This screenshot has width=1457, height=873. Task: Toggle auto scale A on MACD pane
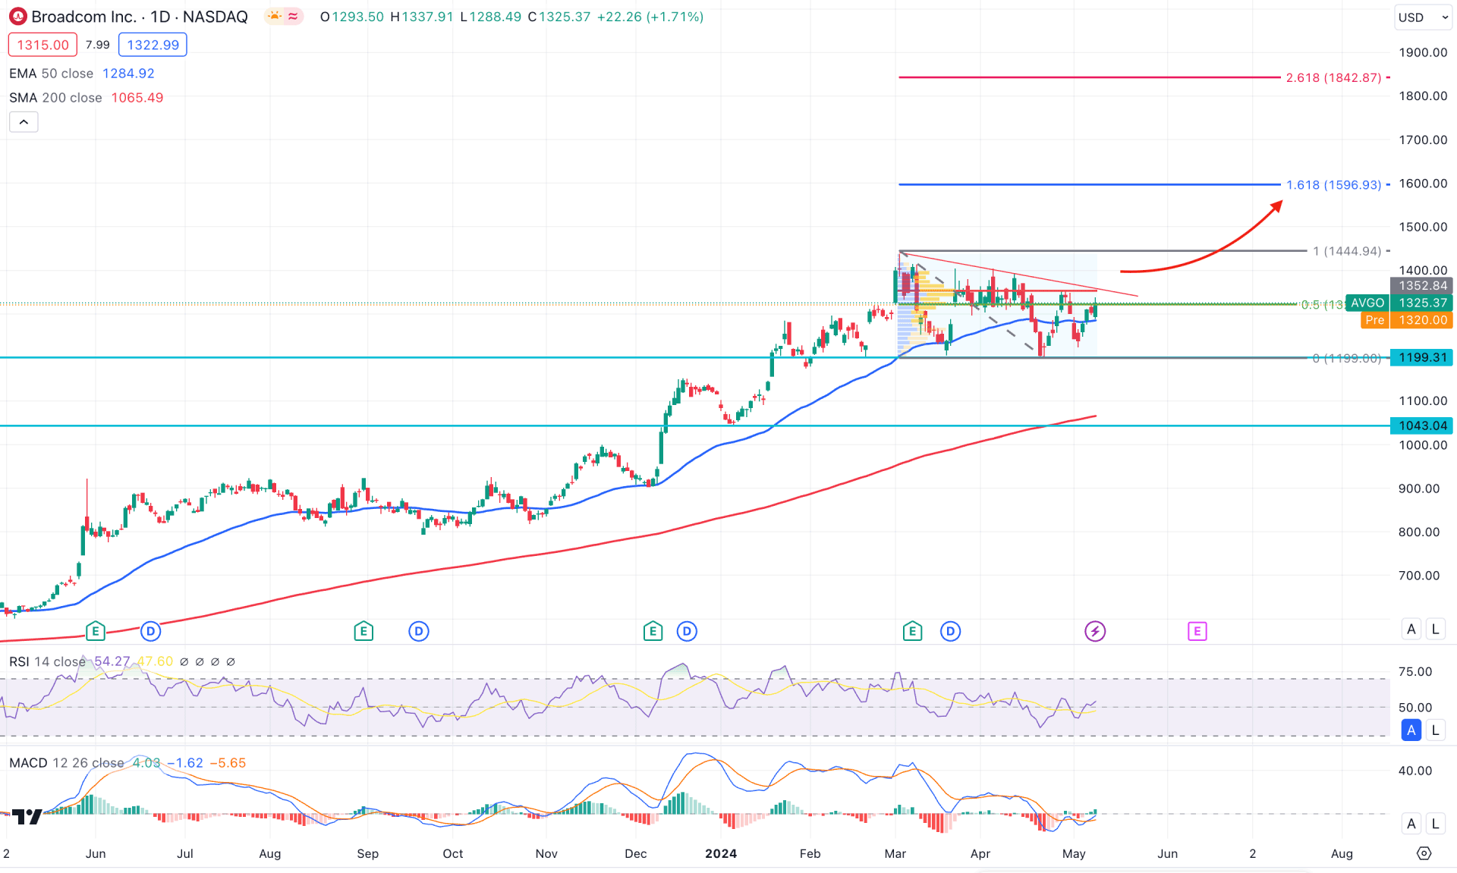(1411, 823)
